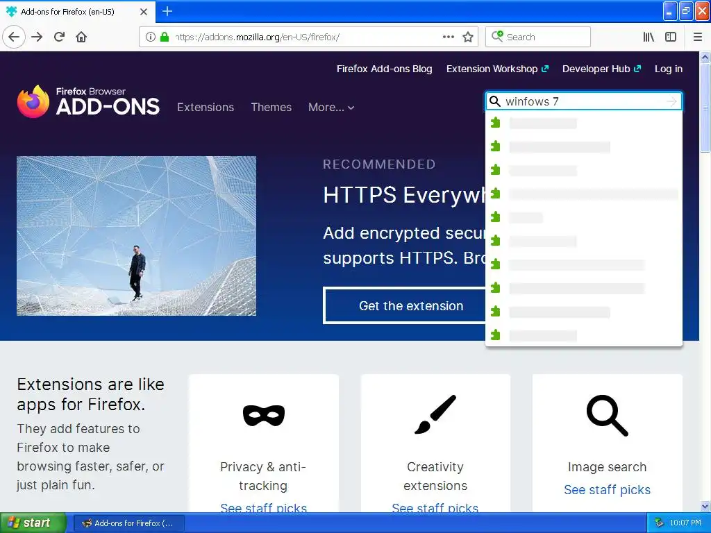Toggle the sidebar view icon

click(x=671, y=37)
